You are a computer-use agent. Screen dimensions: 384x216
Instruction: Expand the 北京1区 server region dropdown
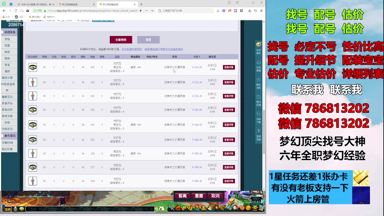(52, 20)
